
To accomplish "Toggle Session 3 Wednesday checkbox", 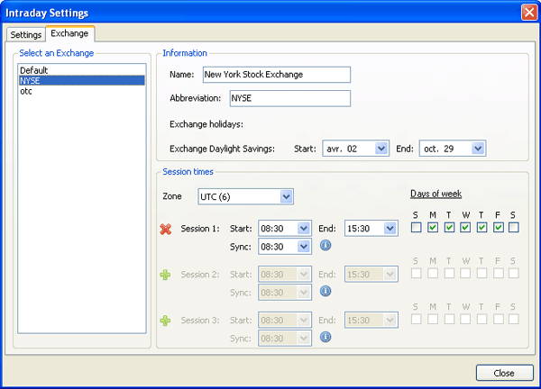I will 465,319.
